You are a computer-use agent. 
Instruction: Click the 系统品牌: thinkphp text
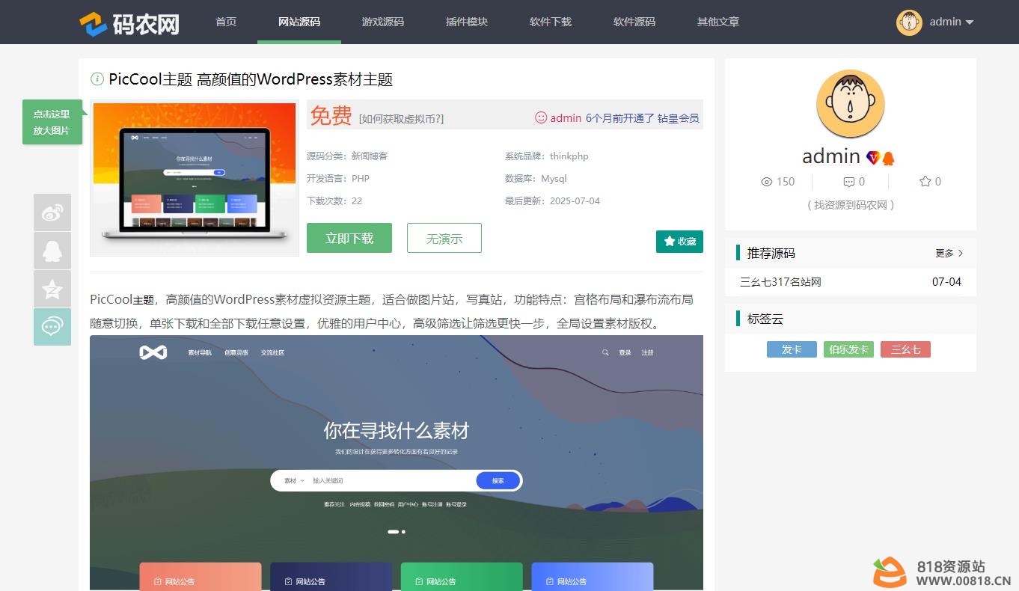547,156
